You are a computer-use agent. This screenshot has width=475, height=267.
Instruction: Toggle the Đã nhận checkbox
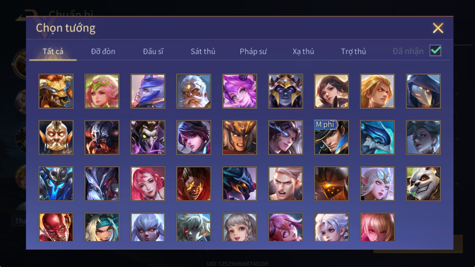pyautogui.click(x=435, y=50)
